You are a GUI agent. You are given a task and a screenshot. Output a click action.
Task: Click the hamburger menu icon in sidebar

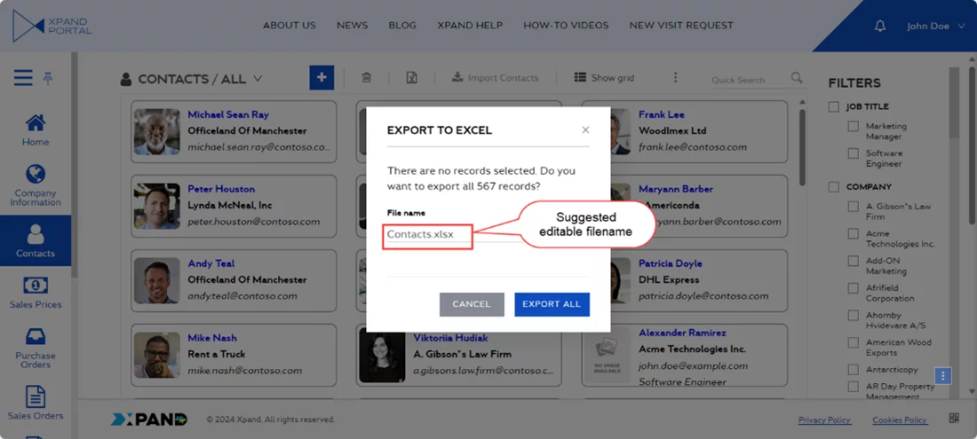[23, 79]
